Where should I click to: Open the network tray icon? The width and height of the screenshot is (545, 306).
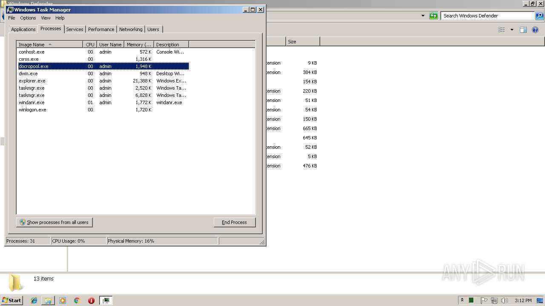point(494,300)
